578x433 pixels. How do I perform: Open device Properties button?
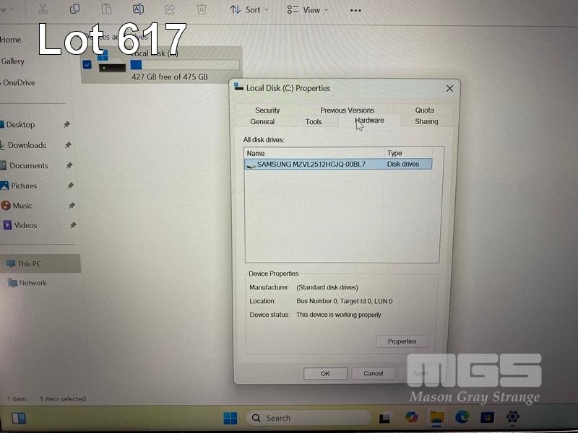point(402,341)
